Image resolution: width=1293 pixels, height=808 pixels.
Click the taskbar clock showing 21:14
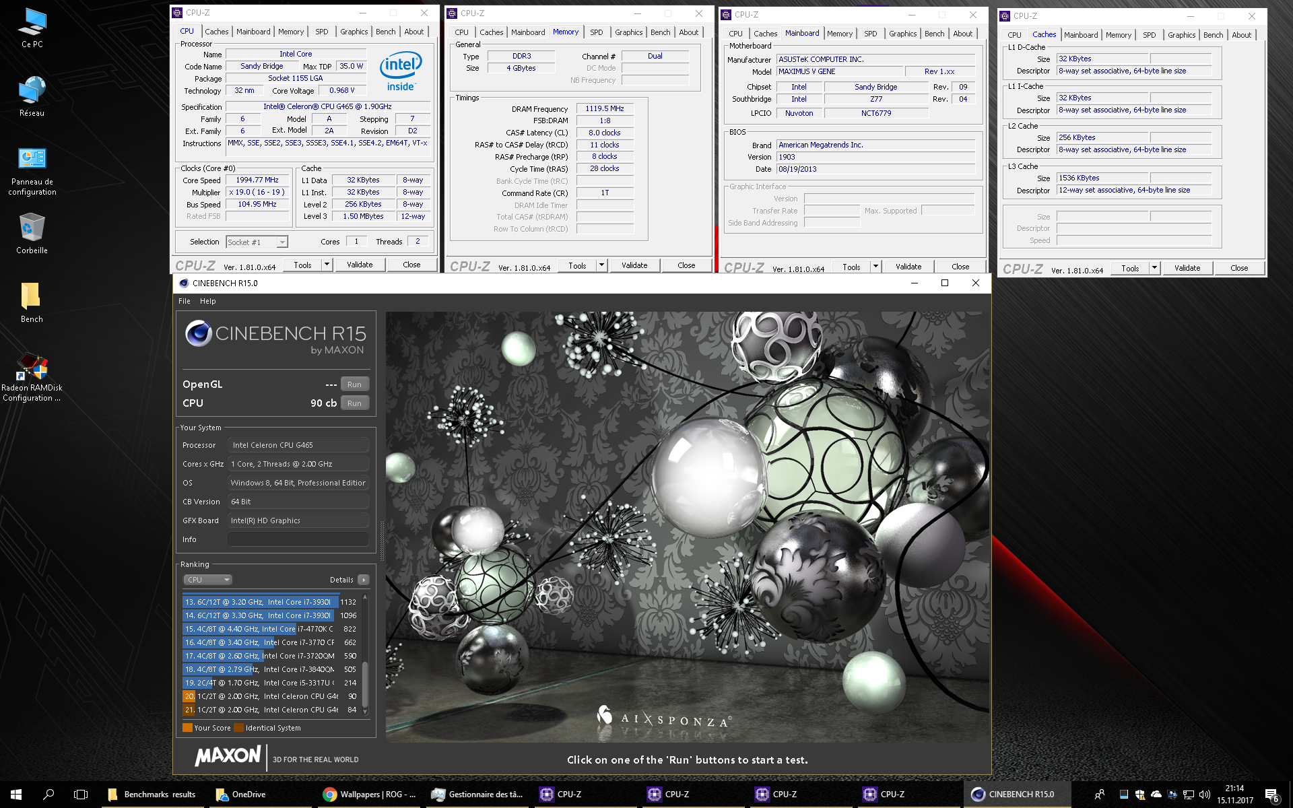click(1234, 795)
